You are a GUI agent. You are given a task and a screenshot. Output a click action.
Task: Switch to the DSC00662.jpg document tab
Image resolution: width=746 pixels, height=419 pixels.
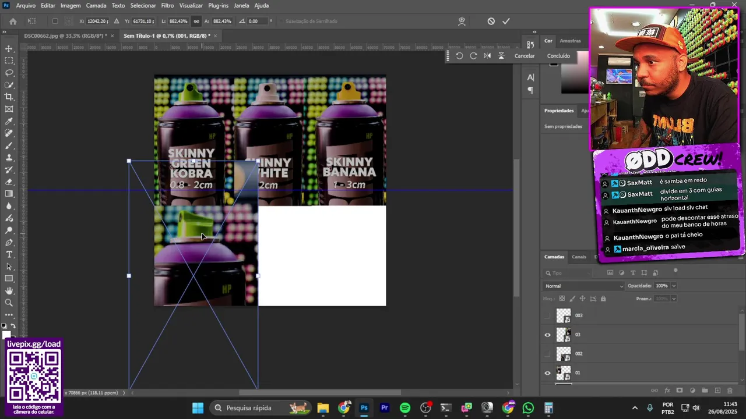click(x=65, y=36)
